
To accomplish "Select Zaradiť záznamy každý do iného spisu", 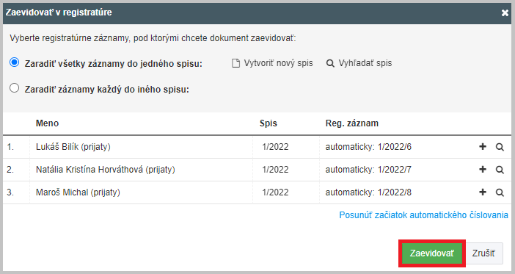I will point(14,88).
